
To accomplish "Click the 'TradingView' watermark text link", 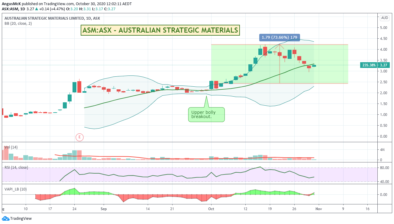I will click(x=21, y=219).
